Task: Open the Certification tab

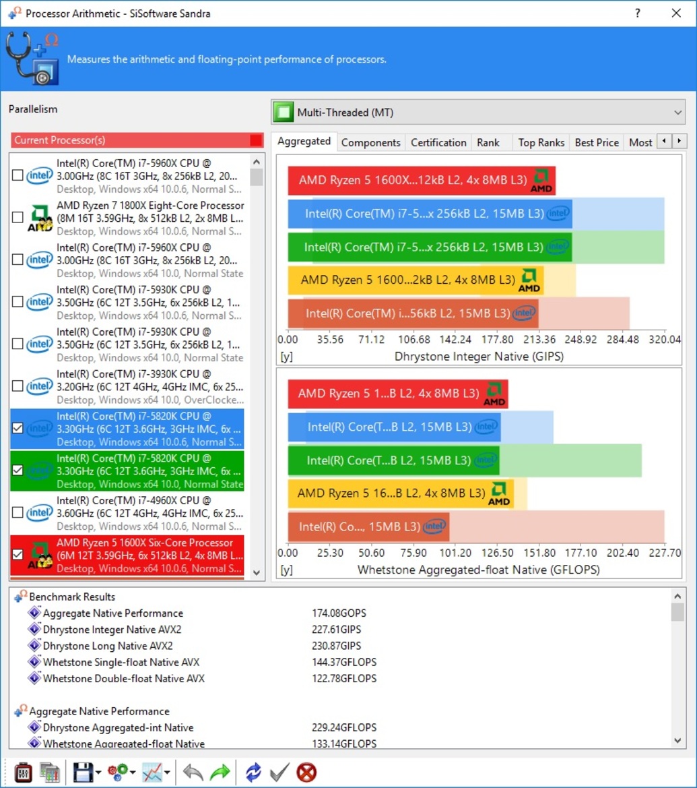Action: (x=438, y=143)
